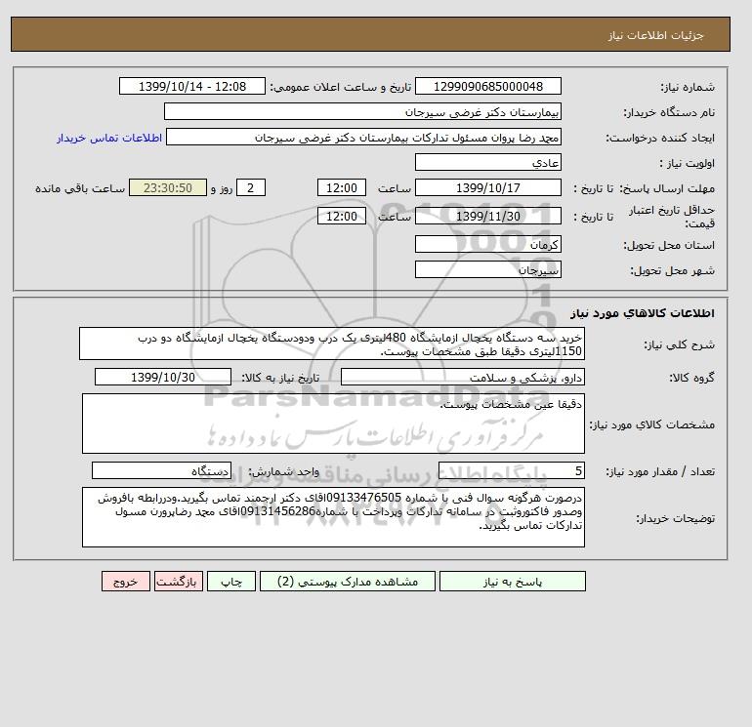Viewport: 752px width, 727px height.
Task: Click the ساعت باقی مانده text
Action: point(80,188)
